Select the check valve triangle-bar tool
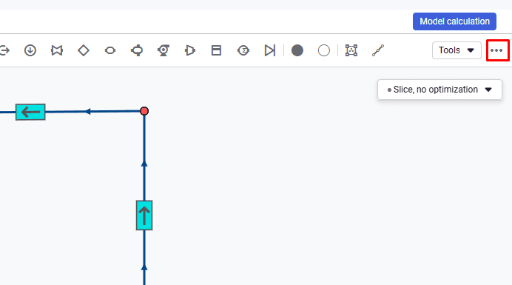 pos(270,50)
